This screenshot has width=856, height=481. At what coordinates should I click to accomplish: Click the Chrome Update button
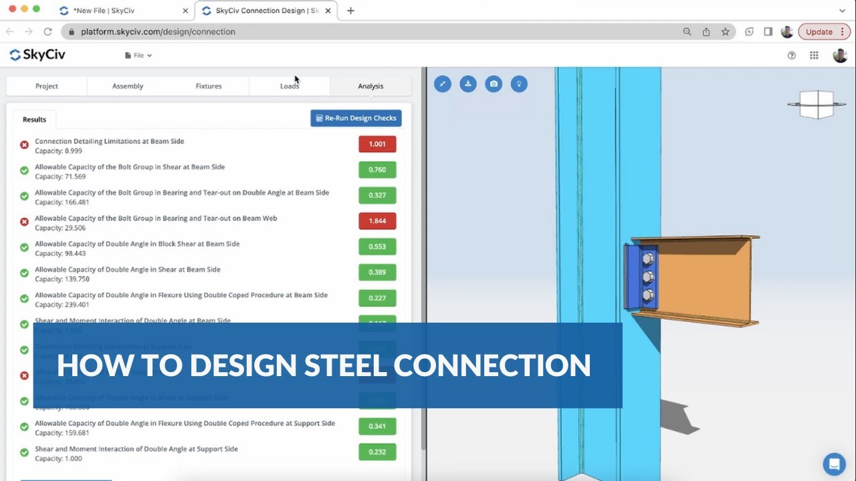[x=824, y=31]
